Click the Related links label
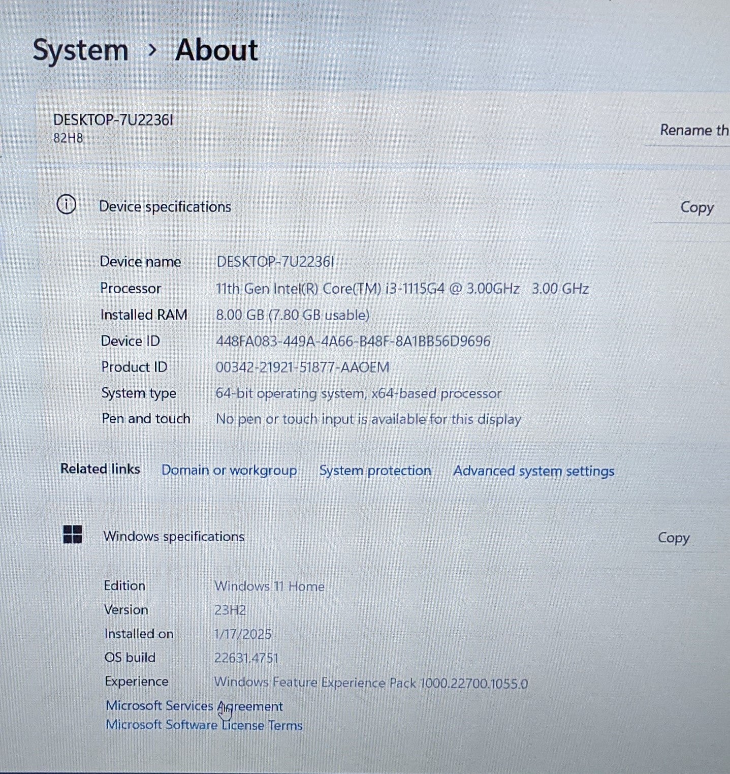The height and width of the screenshot is (774, 730). click(100, 469)
